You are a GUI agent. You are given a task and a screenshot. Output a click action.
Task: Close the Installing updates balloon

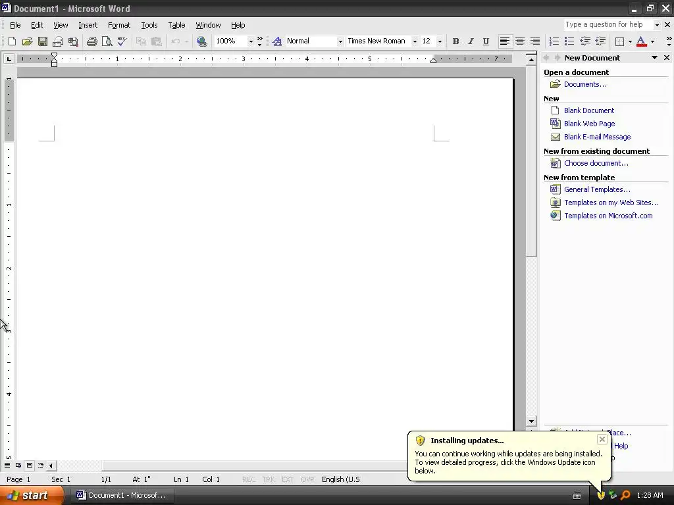tap(602, 439)
